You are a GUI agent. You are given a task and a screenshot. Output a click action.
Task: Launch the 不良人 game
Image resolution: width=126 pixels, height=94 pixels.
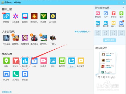[x=53, y=38]
